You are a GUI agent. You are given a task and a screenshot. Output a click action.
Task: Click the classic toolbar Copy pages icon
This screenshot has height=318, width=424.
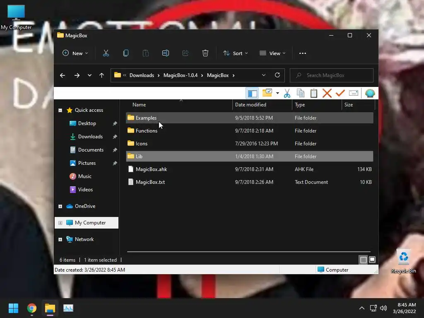click(x=301, y=93)
